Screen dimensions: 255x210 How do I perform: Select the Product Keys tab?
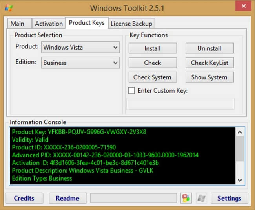coord(87,23)
